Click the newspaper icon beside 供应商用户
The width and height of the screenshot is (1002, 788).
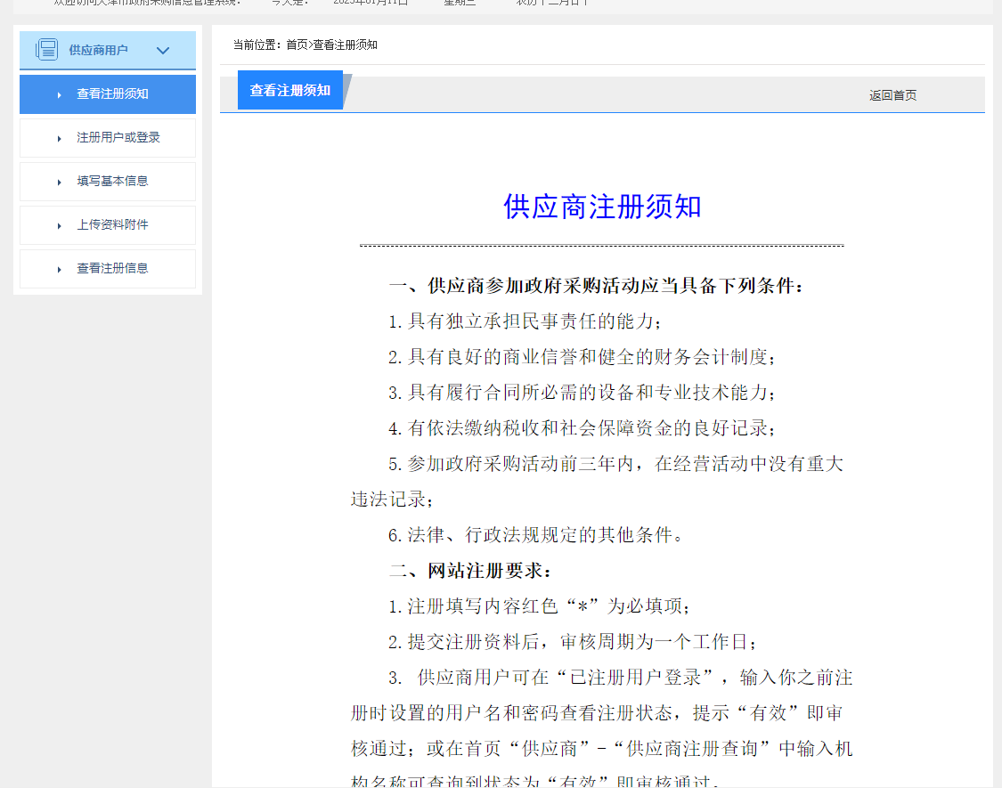[46, 50]
